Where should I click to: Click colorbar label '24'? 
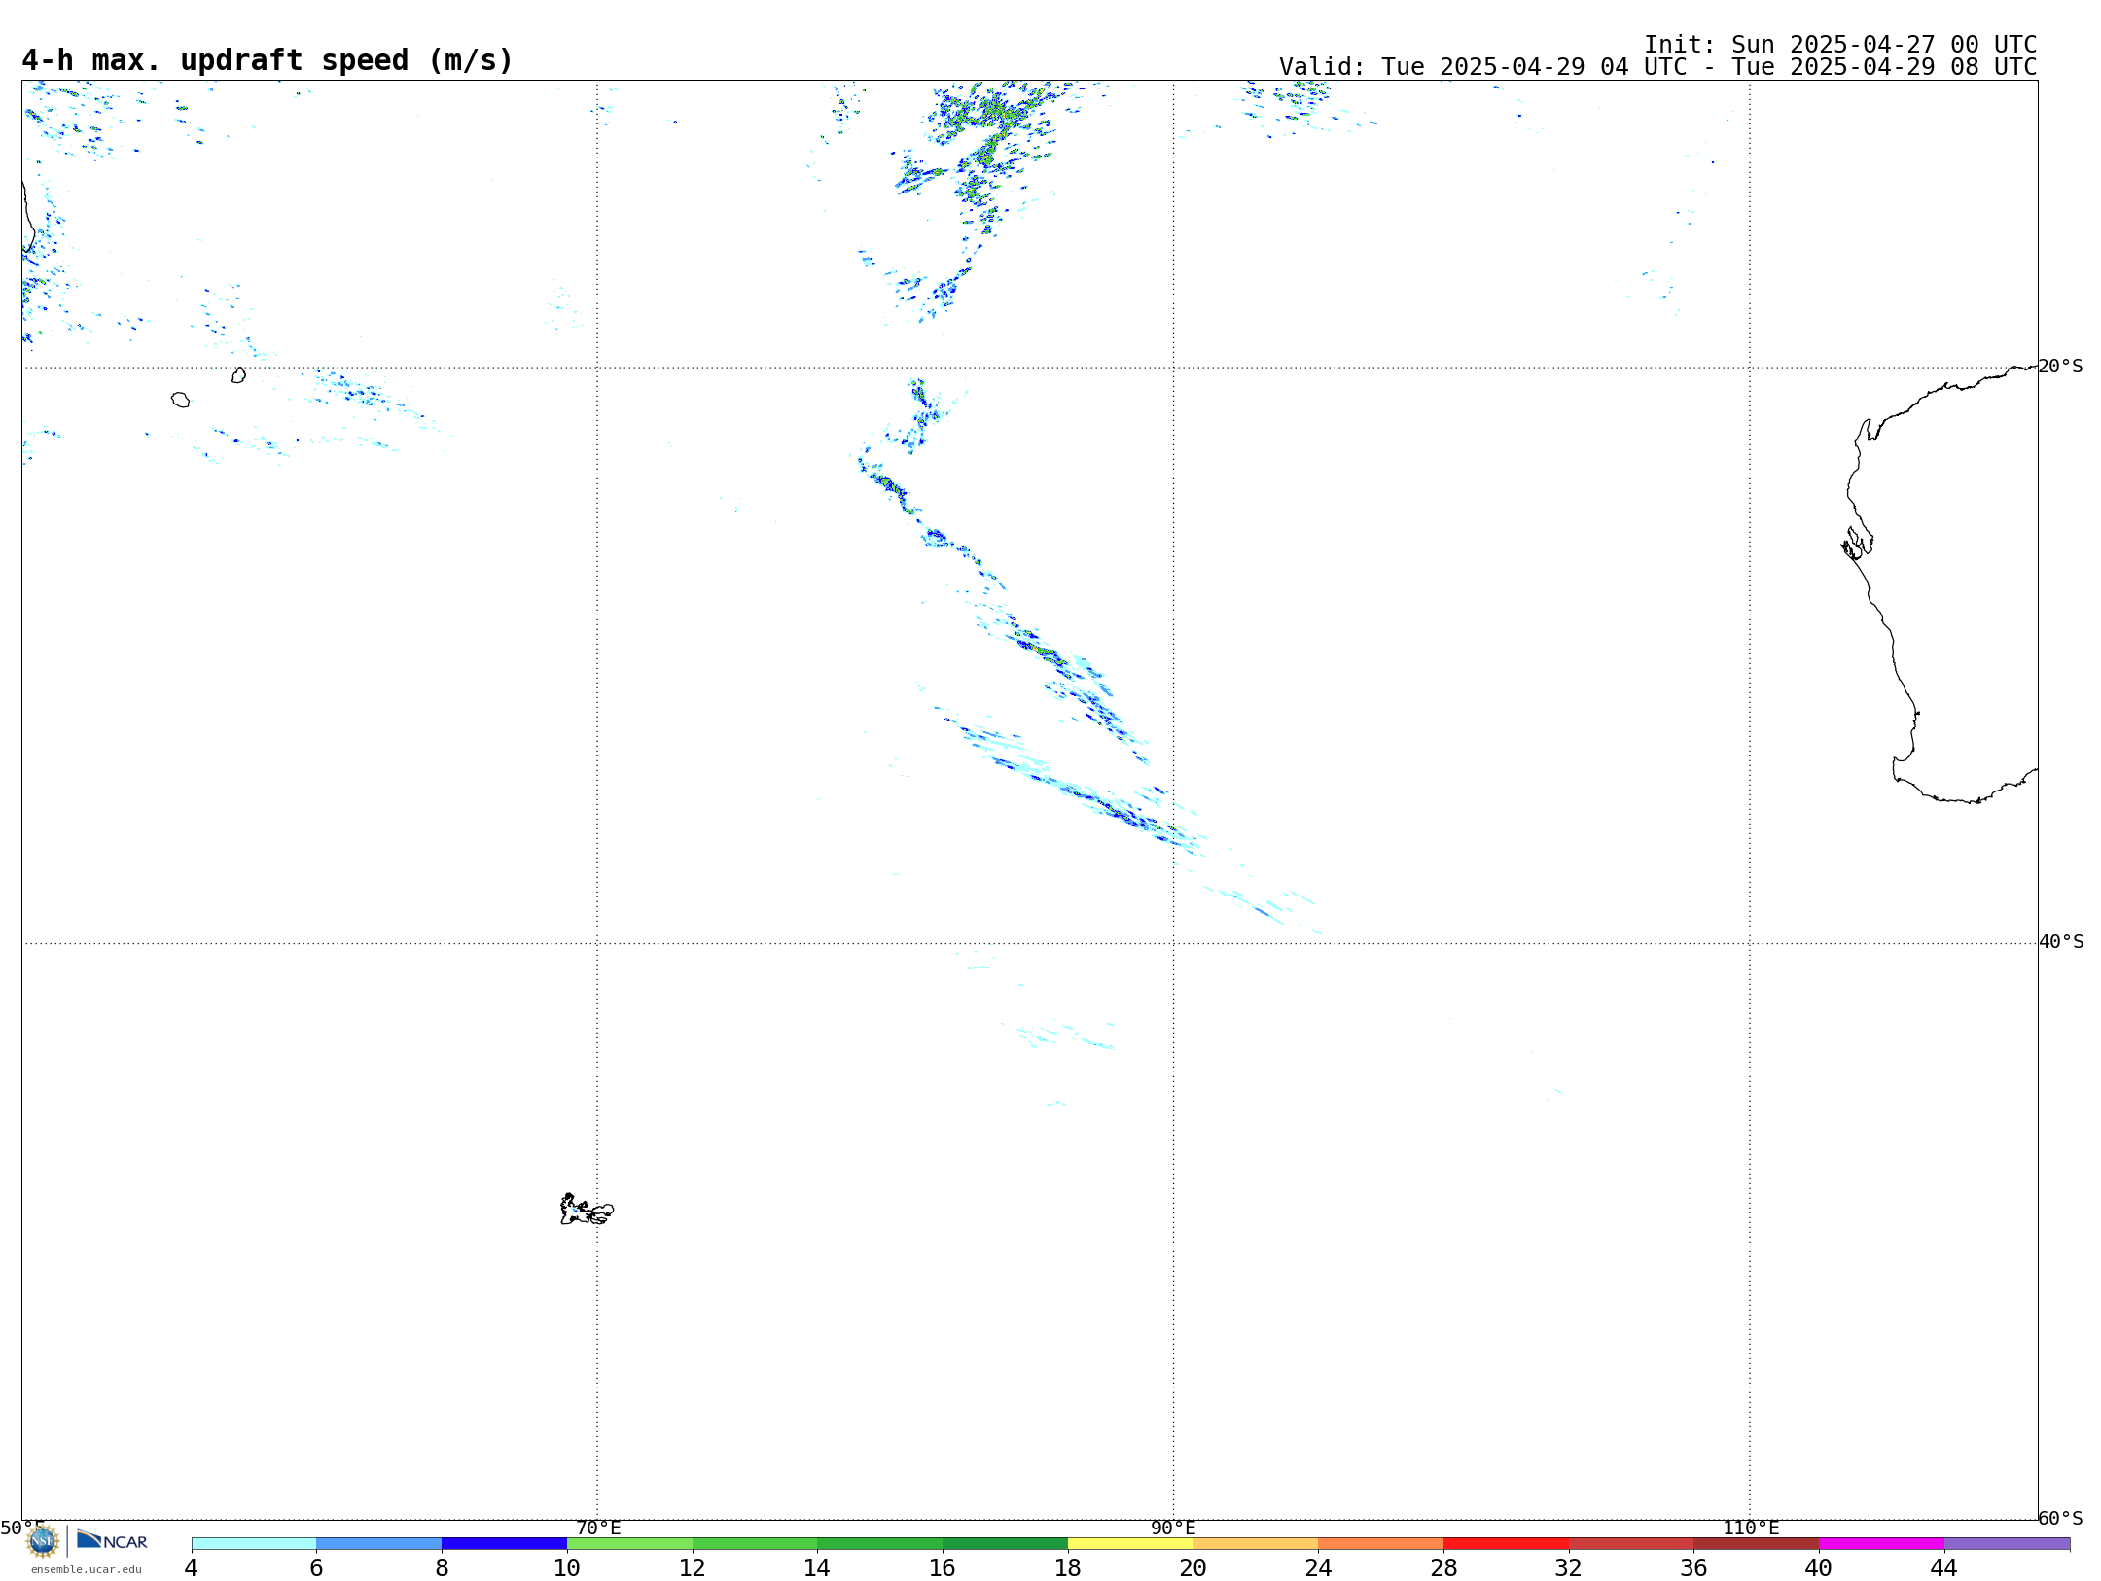pos(1318,1567)
